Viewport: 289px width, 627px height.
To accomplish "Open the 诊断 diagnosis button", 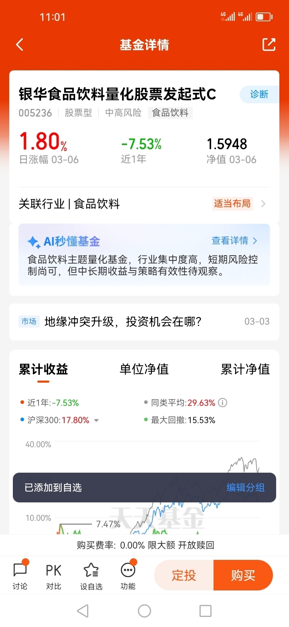I will (259, 94).
